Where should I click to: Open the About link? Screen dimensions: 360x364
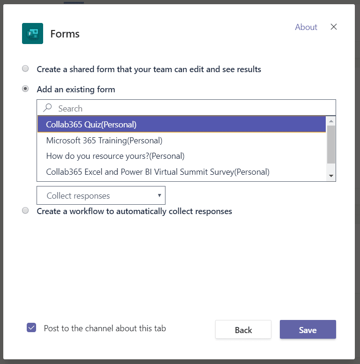(306, 27)
